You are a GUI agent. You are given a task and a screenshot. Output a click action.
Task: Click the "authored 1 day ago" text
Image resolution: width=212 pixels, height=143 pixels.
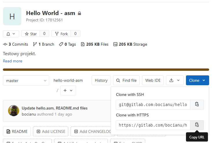[54, 114]
